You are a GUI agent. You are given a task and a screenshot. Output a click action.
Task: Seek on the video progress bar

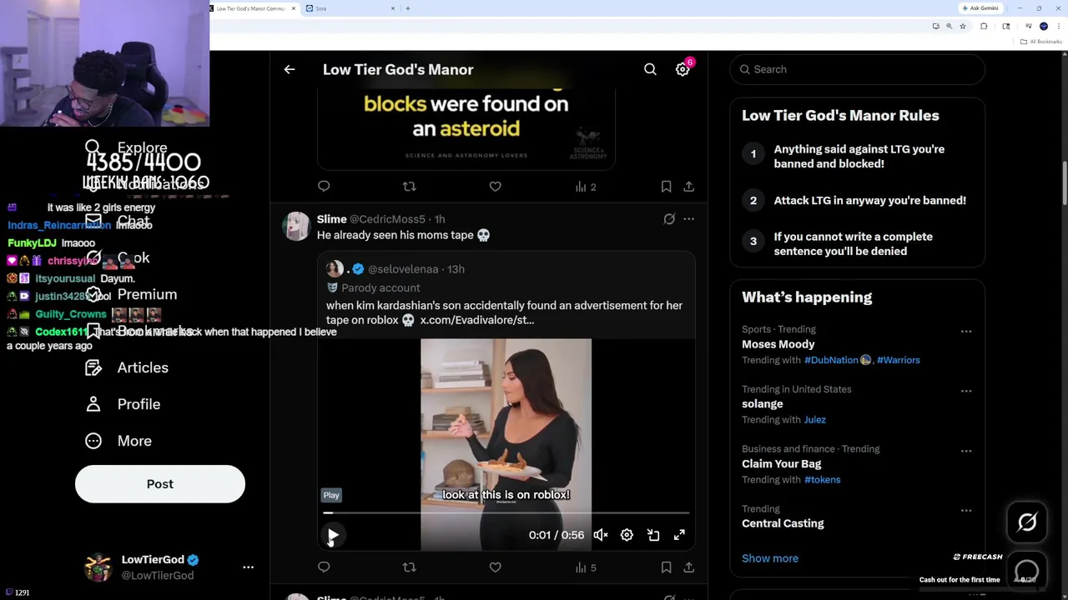click(506, 513)
